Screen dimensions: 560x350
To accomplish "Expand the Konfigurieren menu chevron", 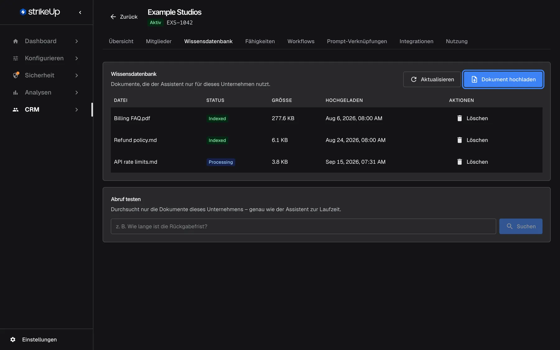I will [77, 58].
